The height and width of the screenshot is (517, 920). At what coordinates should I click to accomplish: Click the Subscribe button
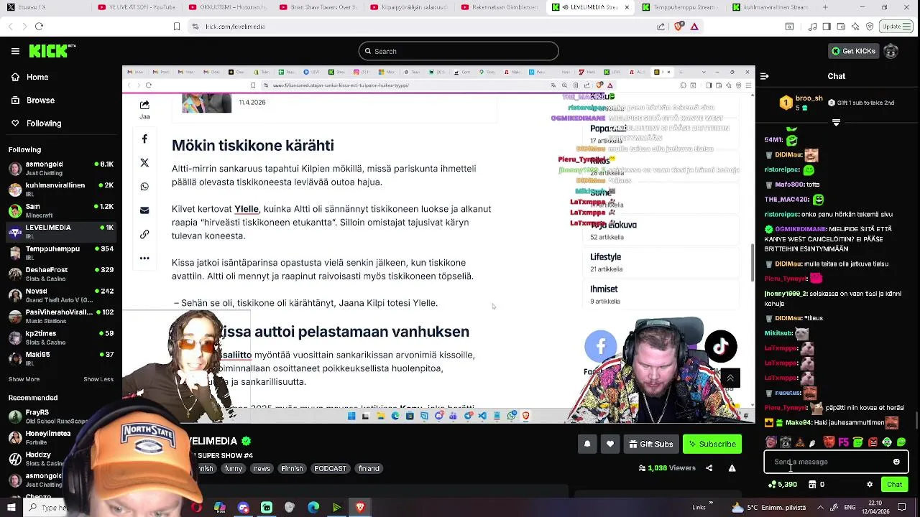712,444
